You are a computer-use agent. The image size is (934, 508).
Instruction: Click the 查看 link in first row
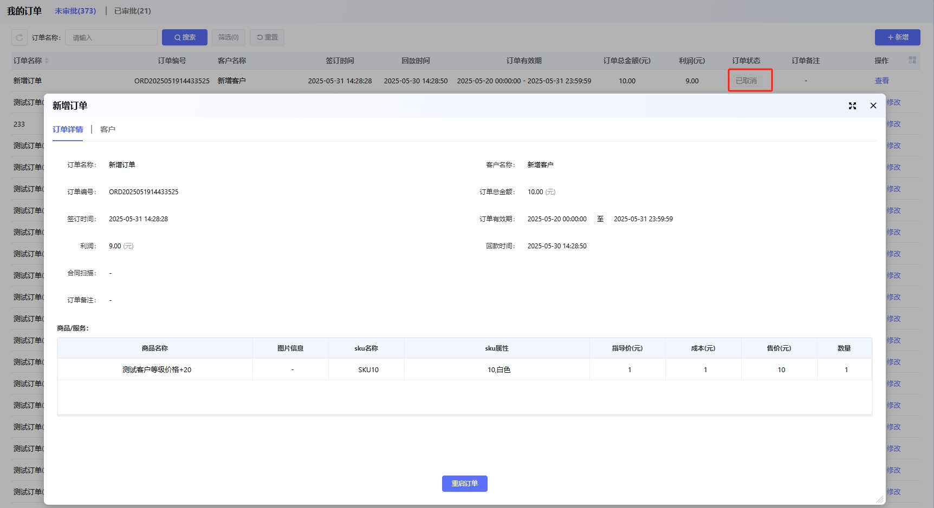coord(881,81)
